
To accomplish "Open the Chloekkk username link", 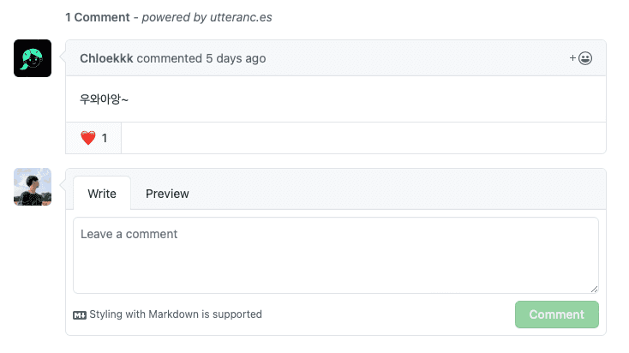I will tap(106, 58).
